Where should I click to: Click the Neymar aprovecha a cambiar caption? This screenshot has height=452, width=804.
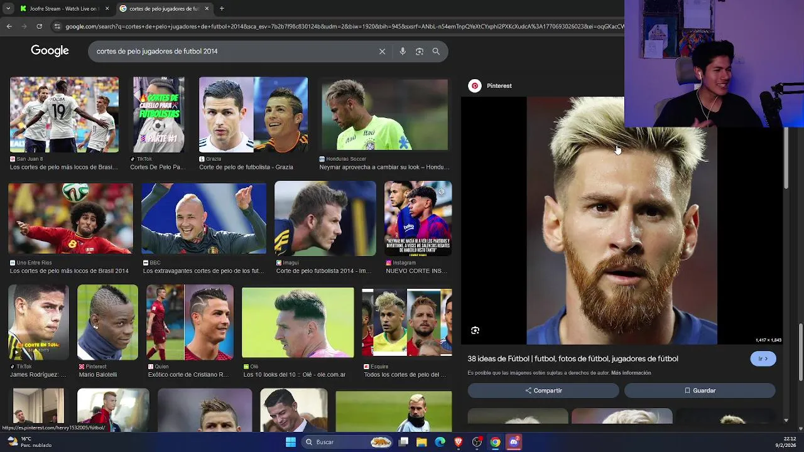[x=384, y=167]
